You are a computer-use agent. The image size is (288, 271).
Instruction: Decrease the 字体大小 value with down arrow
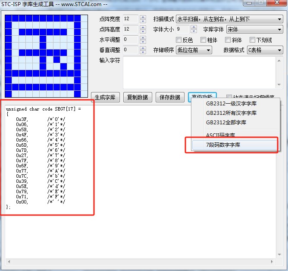(194, 31)
